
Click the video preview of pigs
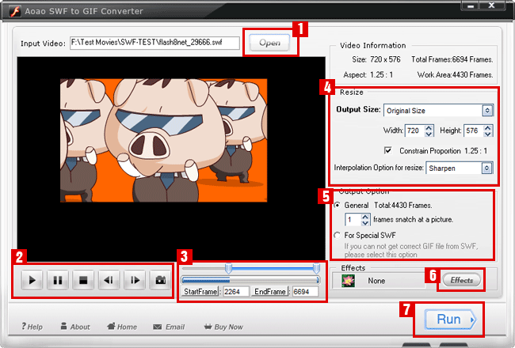point(163,140)
